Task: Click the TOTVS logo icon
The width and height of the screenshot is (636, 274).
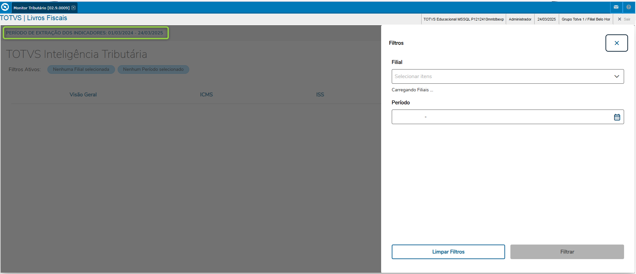Action: pyautogui.click(x=5, y=7)
